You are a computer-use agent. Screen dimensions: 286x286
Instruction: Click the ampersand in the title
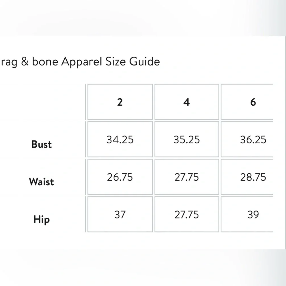tap(25, 62)
